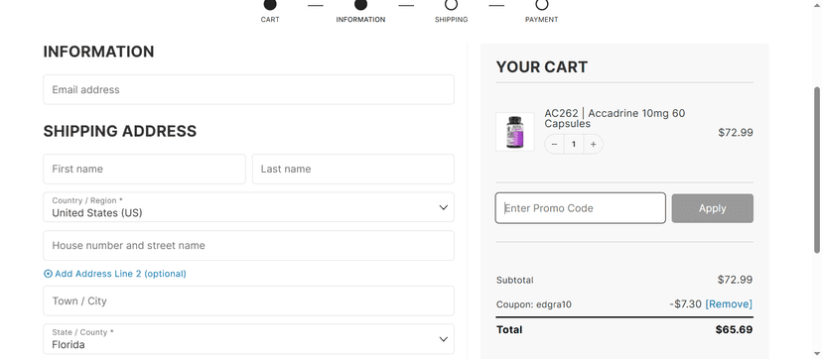Apply the promo code
822x359 pixels.
pos(713,208)
